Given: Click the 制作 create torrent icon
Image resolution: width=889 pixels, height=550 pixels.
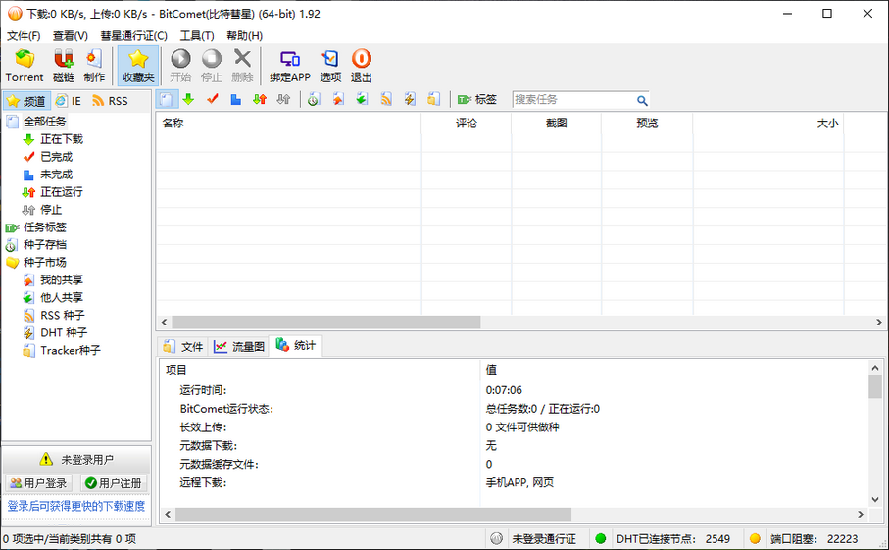Looking at the screenshot, I should pyautogui.click(x=94, y=65).
